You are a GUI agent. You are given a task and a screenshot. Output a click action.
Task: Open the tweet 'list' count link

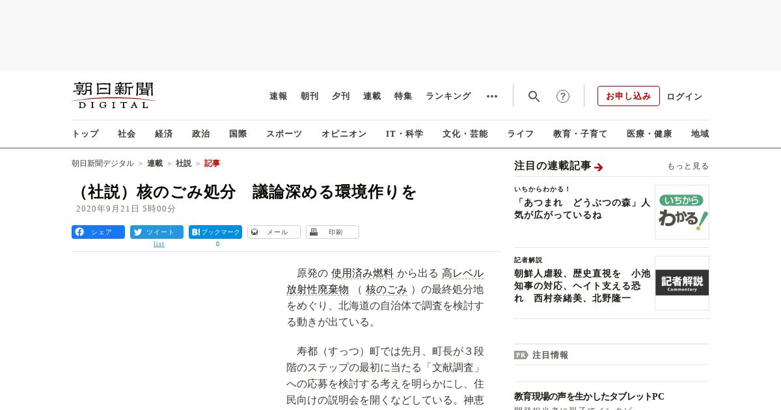[159, 244]
